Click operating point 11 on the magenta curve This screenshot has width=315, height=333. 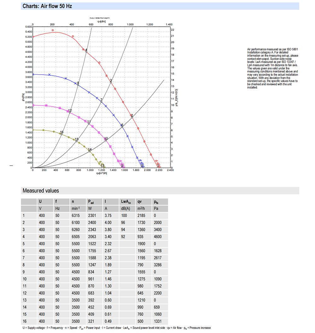(89, 123)
